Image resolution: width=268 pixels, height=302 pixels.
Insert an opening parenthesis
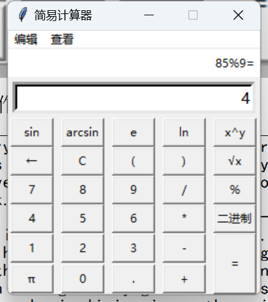[x=133, y=161]
